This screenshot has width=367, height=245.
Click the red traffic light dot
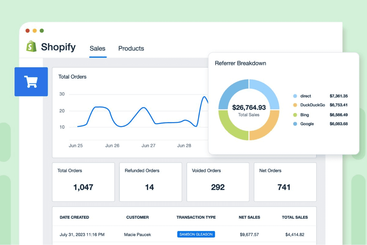tap(28, 31)
